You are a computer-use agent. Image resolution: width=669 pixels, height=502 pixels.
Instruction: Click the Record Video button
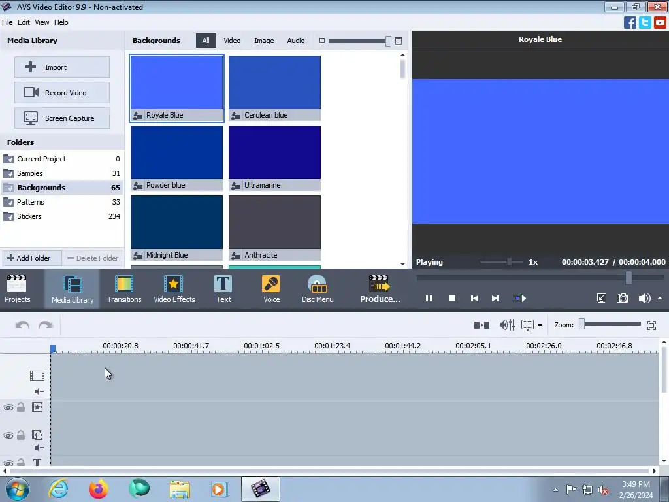pyautogui.click(x=62, y=93)
